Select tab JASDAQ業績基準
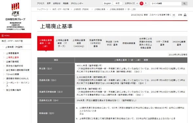The width and height of the screenshot is (193, 123). coord(179,43)
